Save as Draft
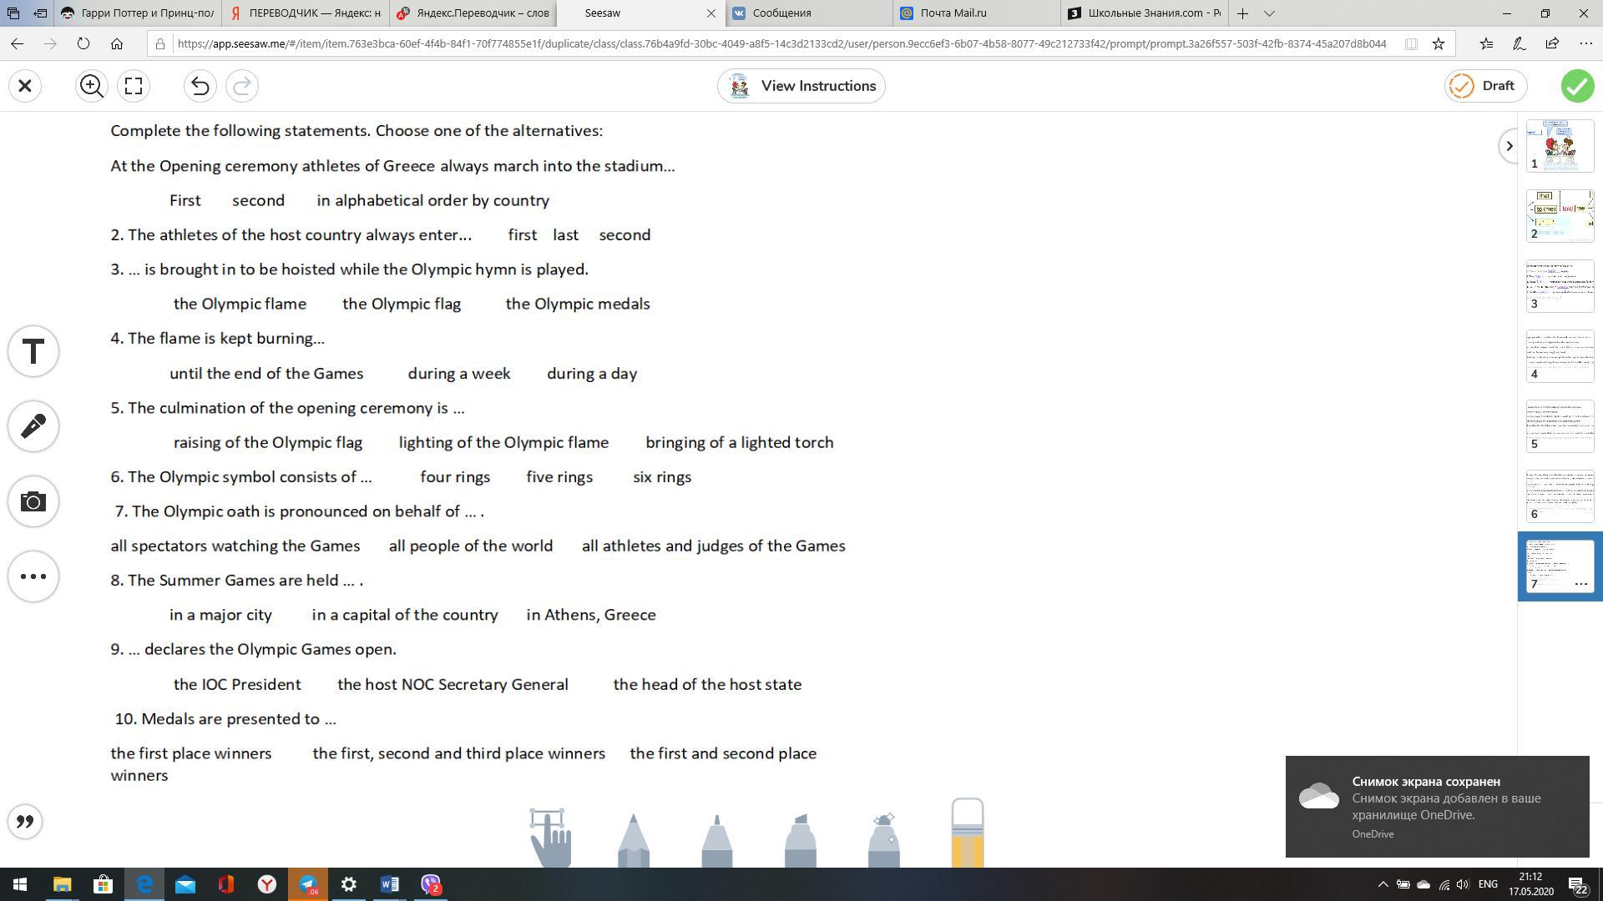 point(1484,86)
